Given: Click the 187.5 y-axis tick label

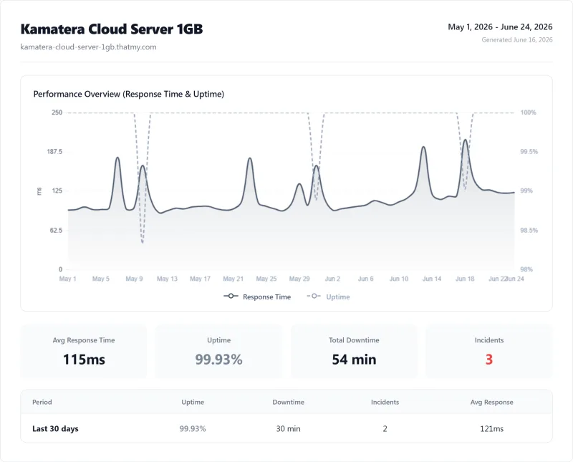Looking at the screenshot, I should click(54, 151).
